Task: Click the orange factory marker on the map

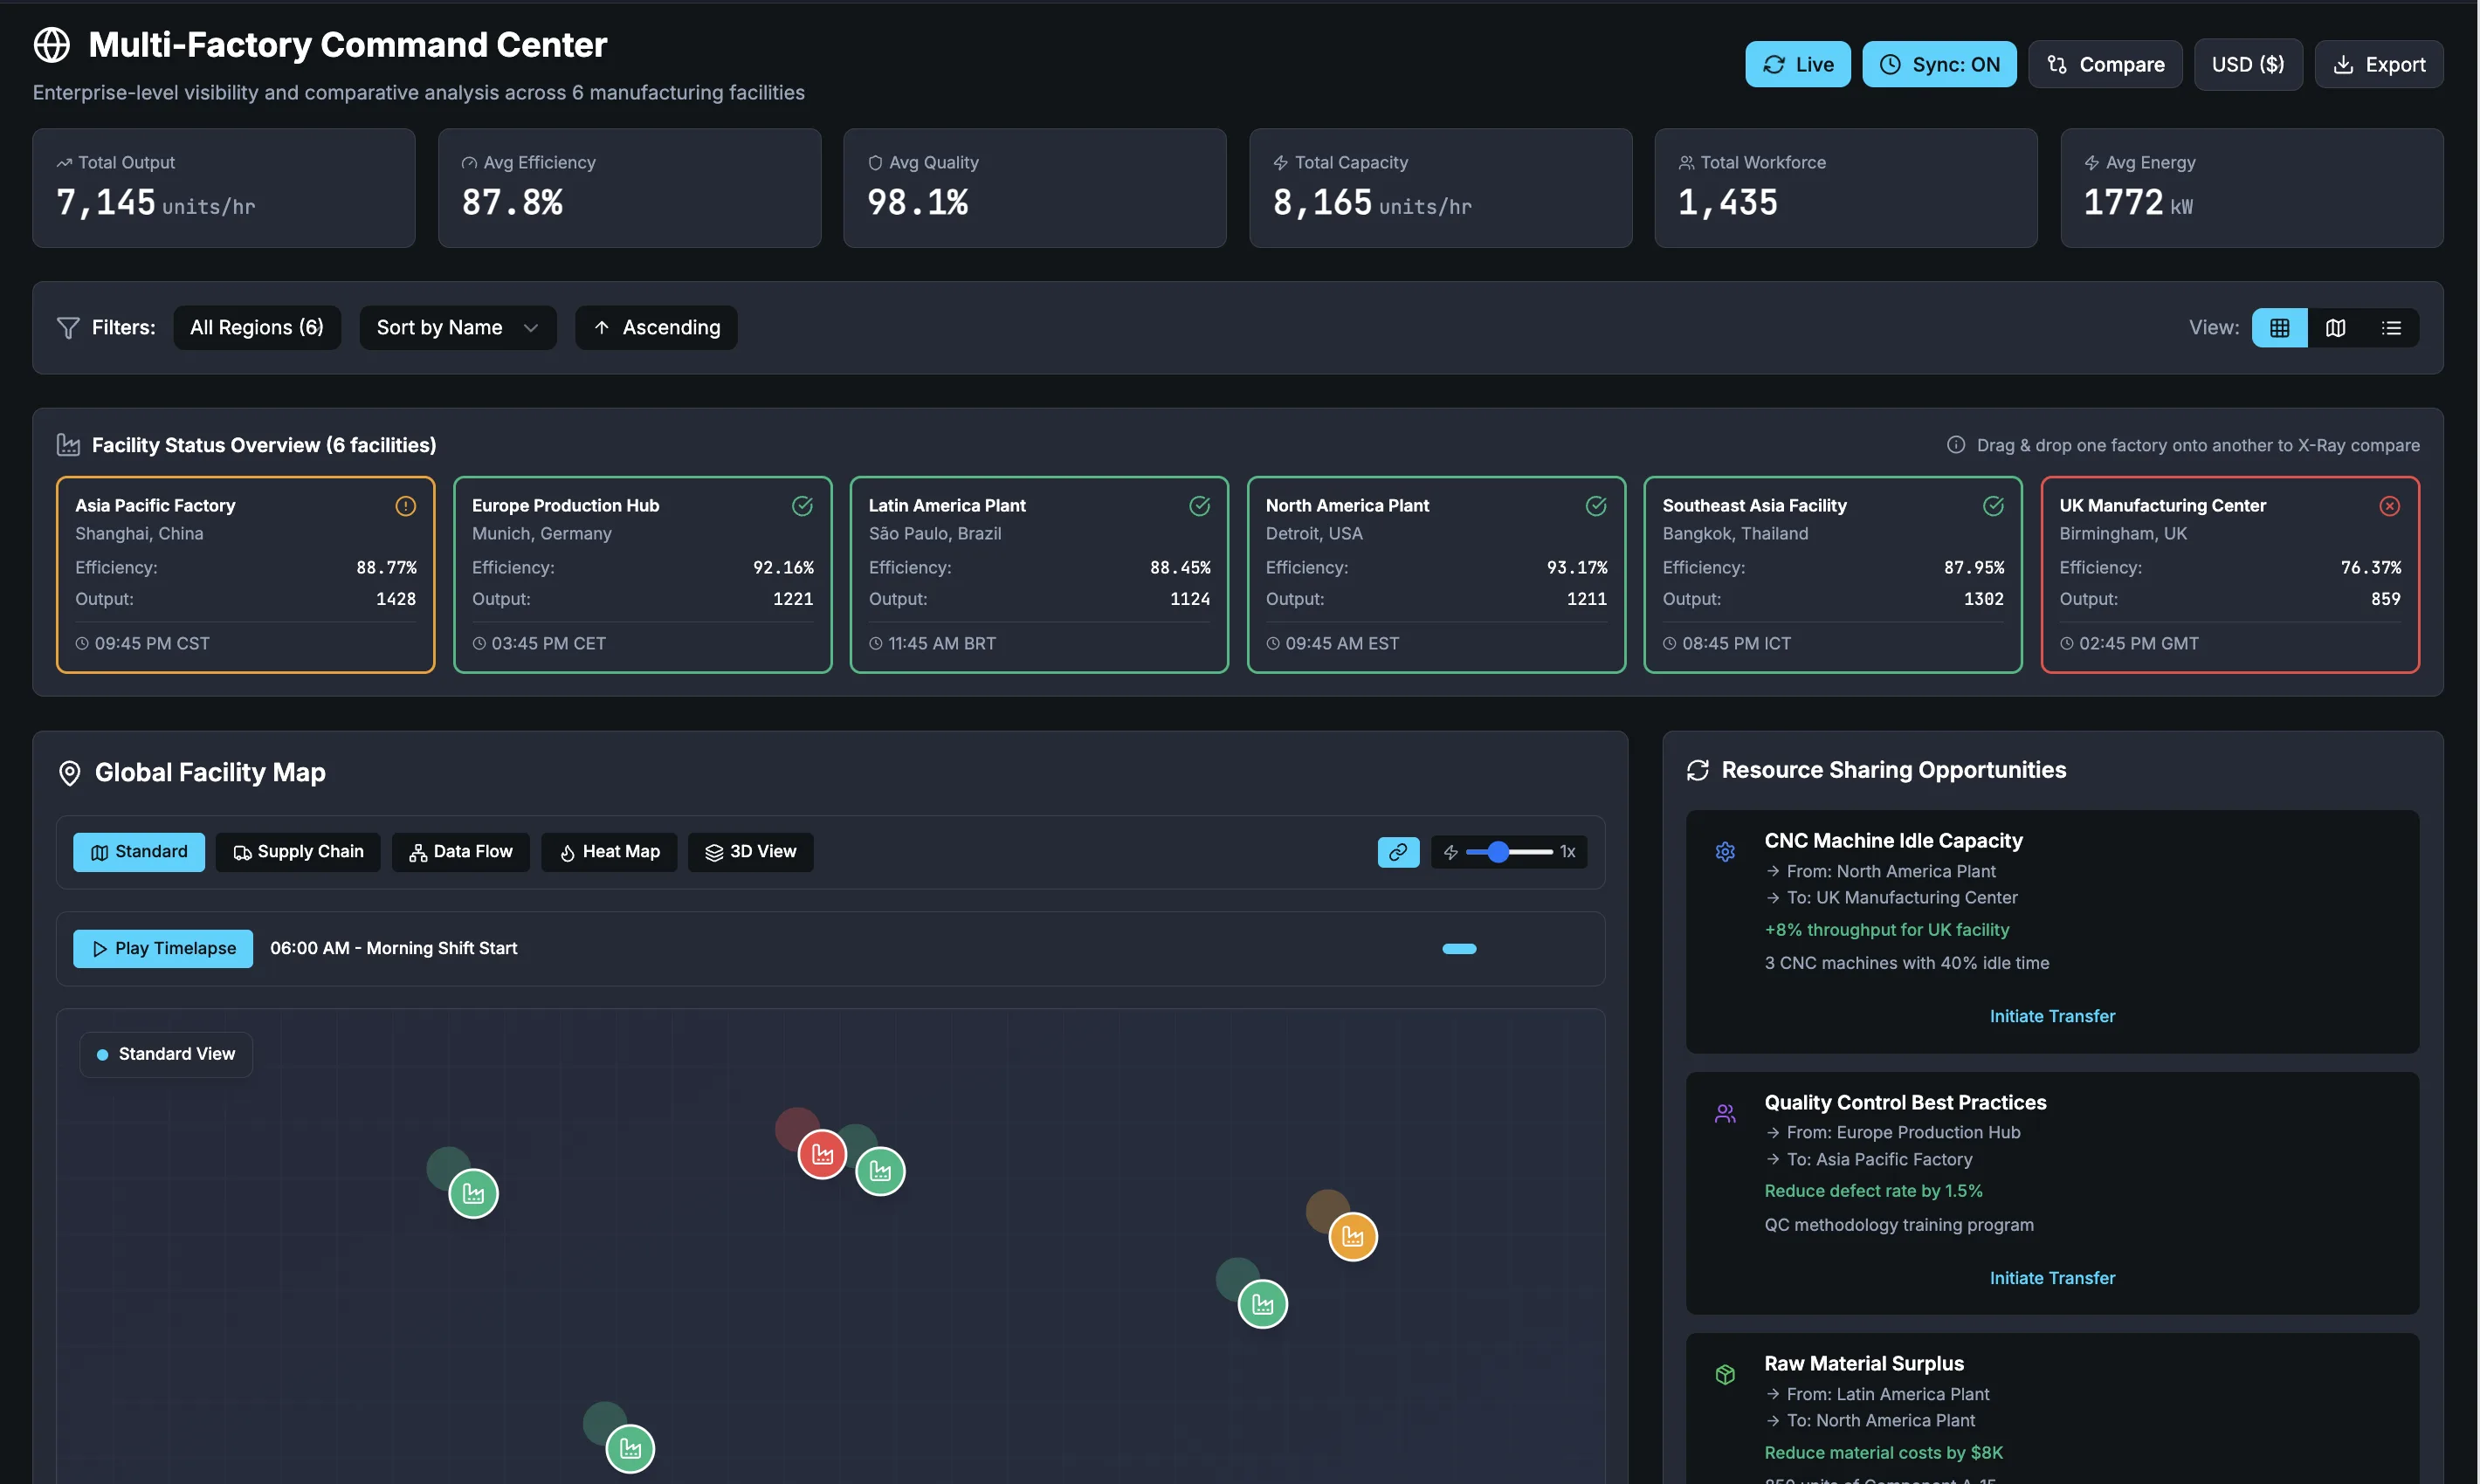Action: point(1353,1237)
